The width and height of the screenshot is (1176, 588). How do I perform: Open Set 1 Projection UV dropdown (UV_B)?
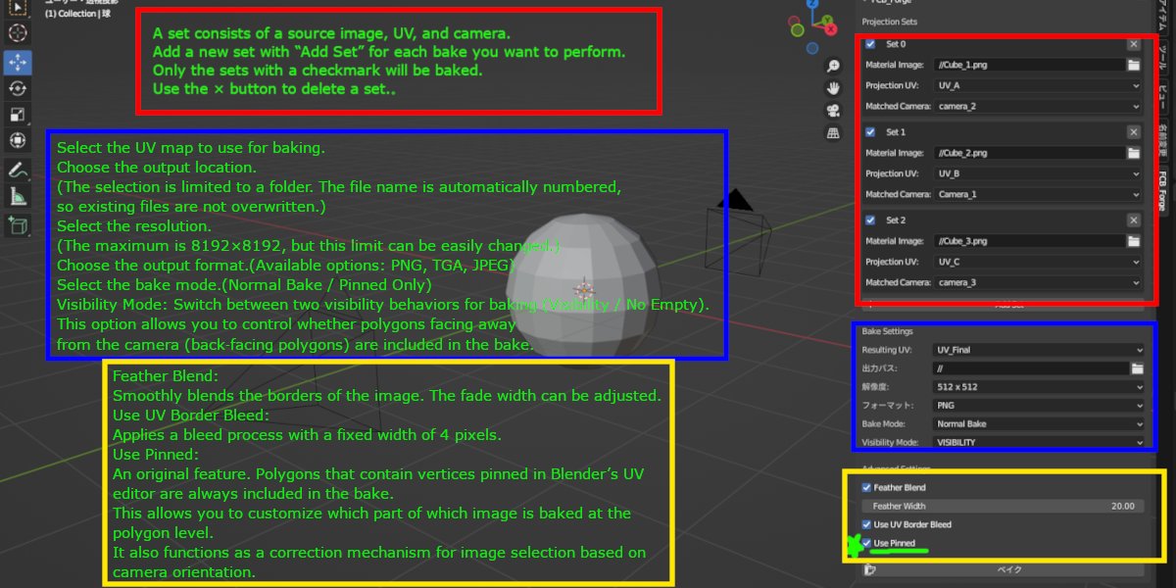point(1038,173)
